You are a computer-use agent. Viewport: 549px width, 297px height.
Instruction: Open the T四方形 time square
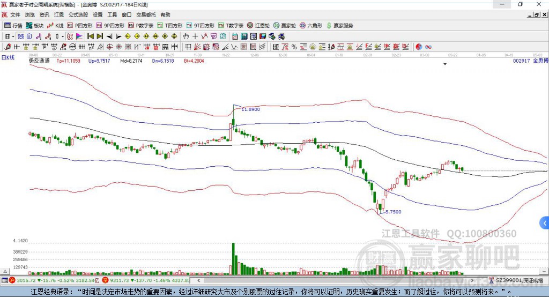(x=170, y=26)
